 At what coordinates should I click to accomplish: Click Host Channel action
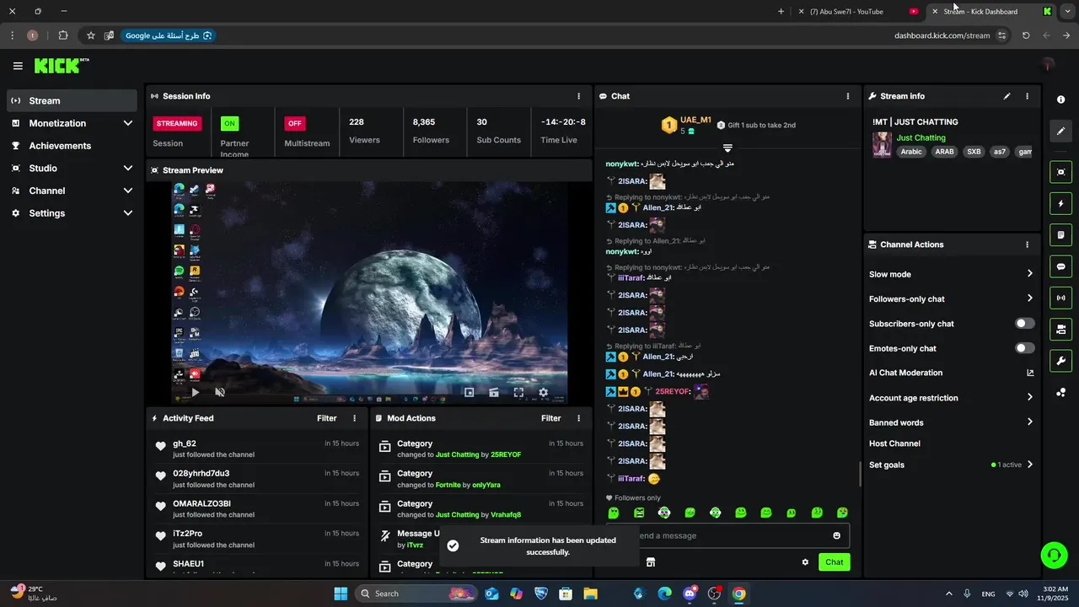click(894, 443)
